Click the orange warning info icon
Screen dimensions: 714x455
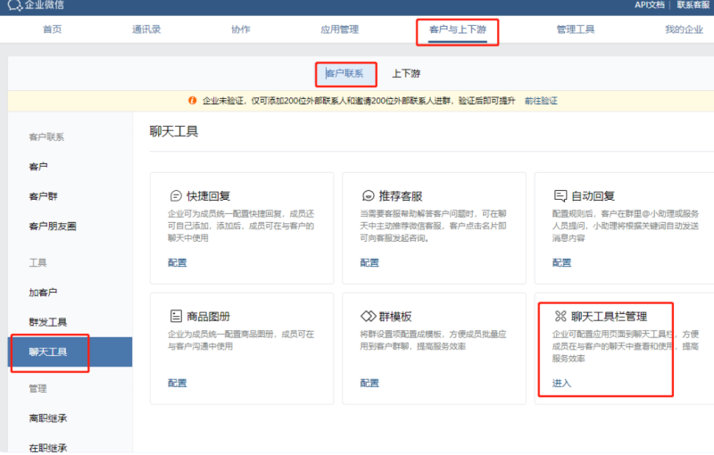pyautogui.click(x=193, y=100)
